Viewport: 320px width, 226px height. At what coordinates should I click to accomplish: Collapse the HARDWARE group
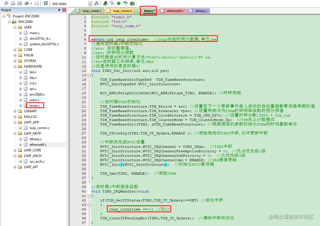click(15, 66)
